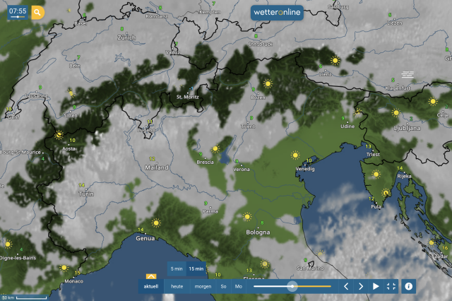
Task: Toggle fullscreen map view
Action: click(x=391, y=286)
